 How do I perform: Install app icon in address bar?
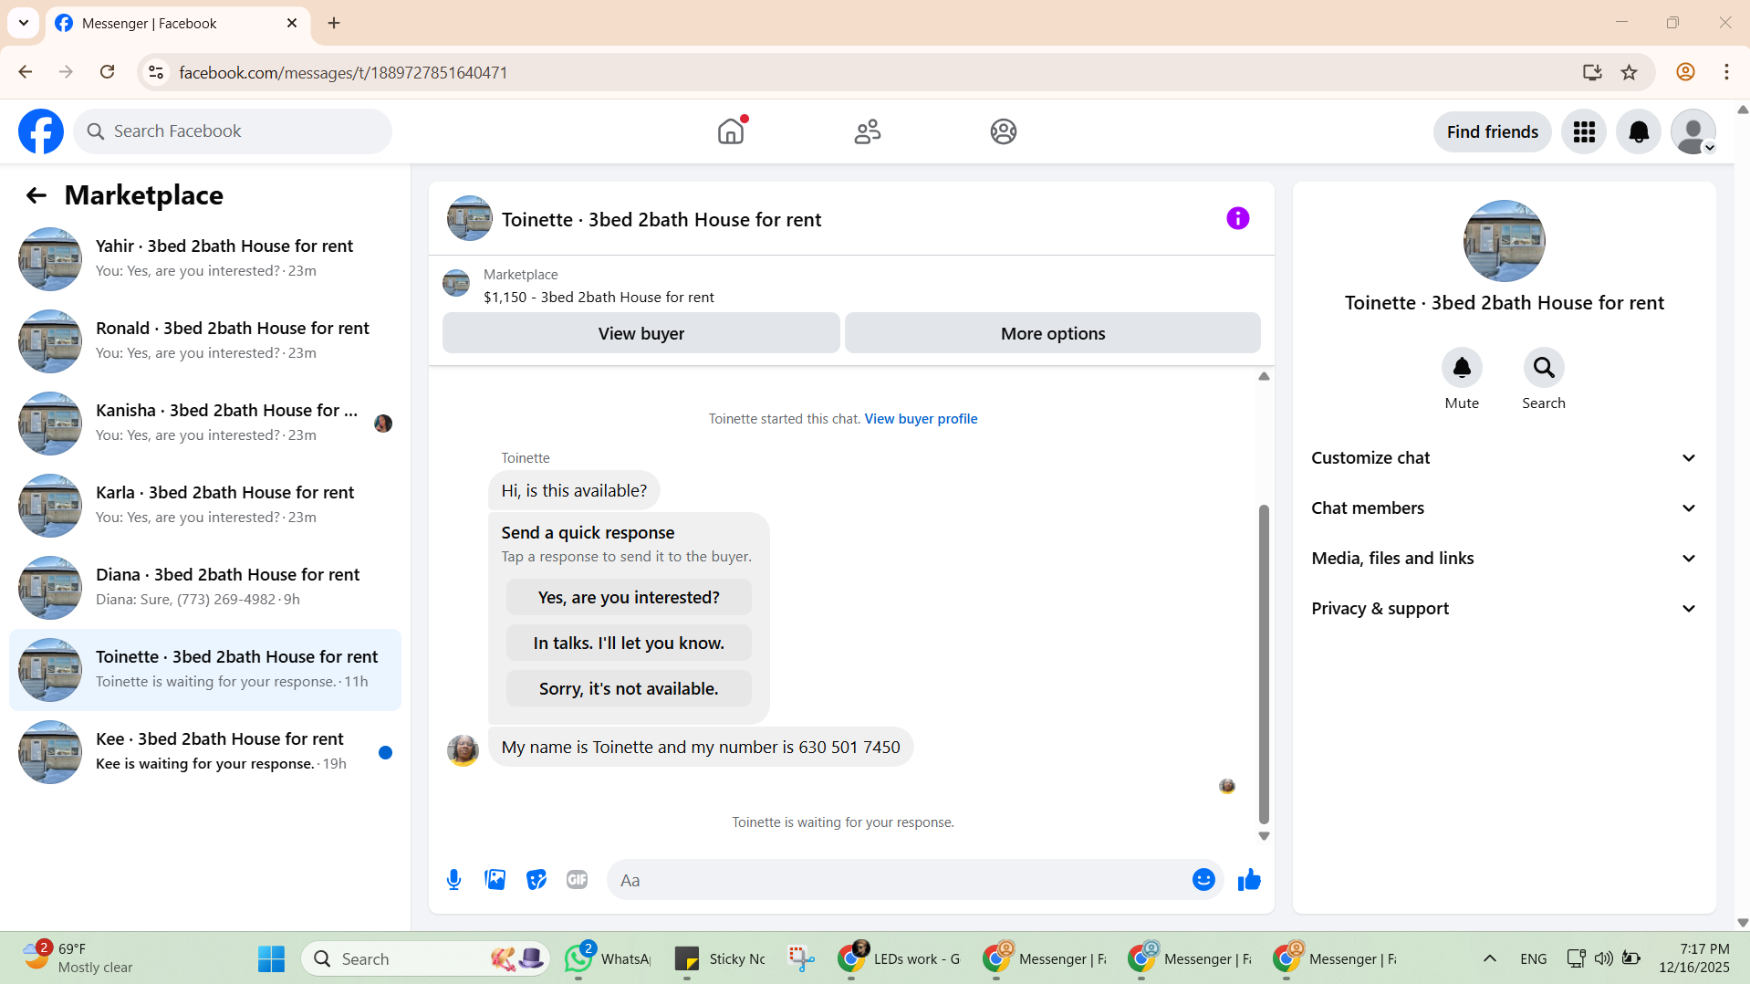coord(1592,72)
